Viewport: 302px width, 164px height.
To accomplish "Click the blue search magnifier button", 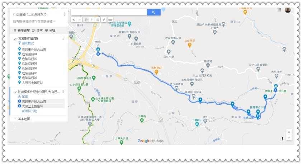I will 154,12.
